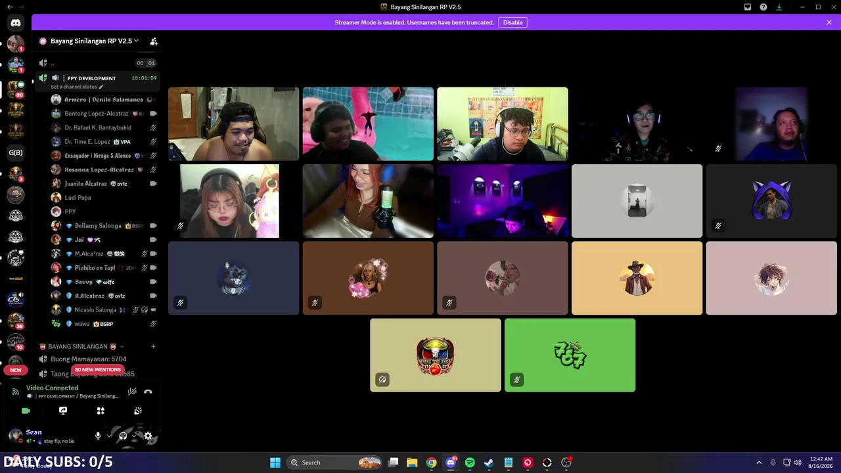The image size is (841, 473).
Task: Share your screen from voice panel
Action: coord(63,411)
